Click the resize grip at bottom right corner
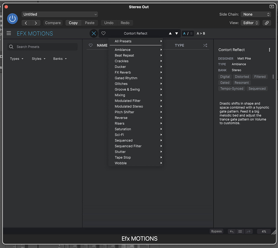The height and width of the screenshot is (248, 278). [274, 232]
